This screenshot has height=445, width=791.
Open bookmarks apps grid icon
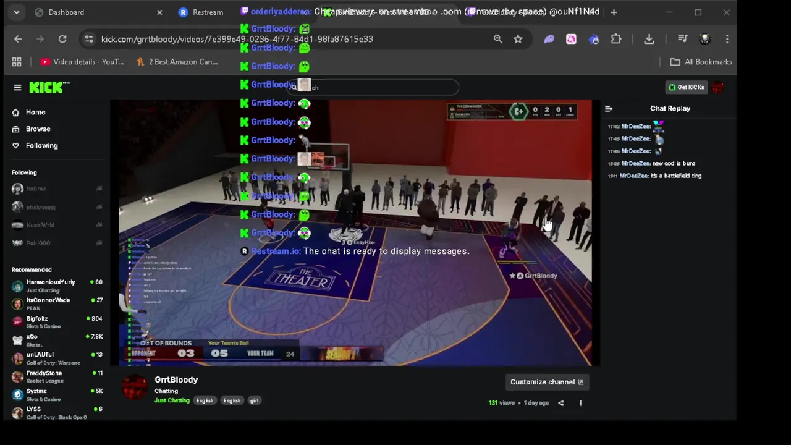17,62
